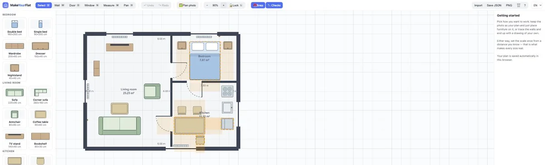Screen dimensions: 545x165
Task: Select the left nightstand in the Bedroom
Action: point(182,45)
